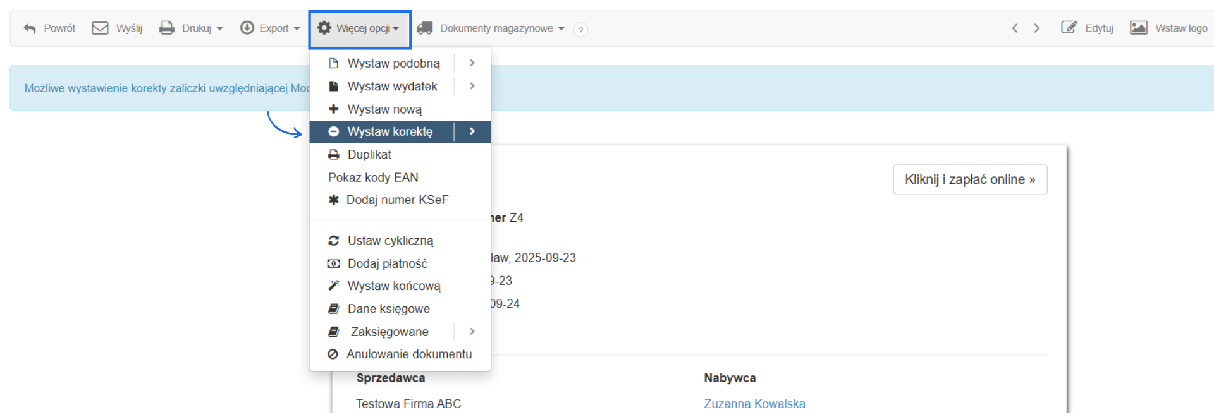Open the Drukuj dropdown
This screenshot has width=1214, height=417.
[x=191, y=28]
